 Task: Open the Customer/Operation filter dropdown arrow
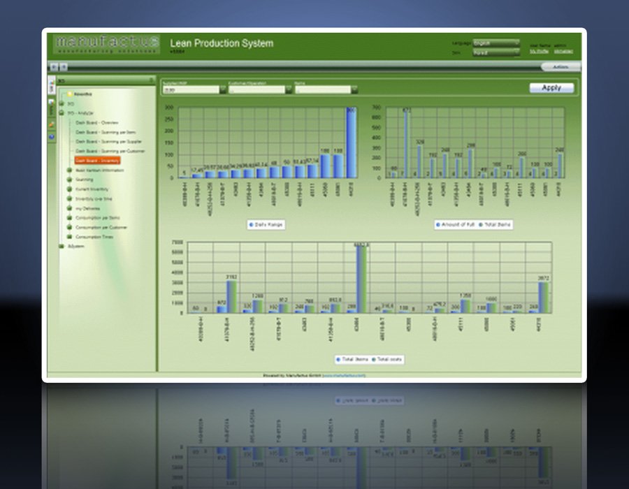[x=289, y=90]
